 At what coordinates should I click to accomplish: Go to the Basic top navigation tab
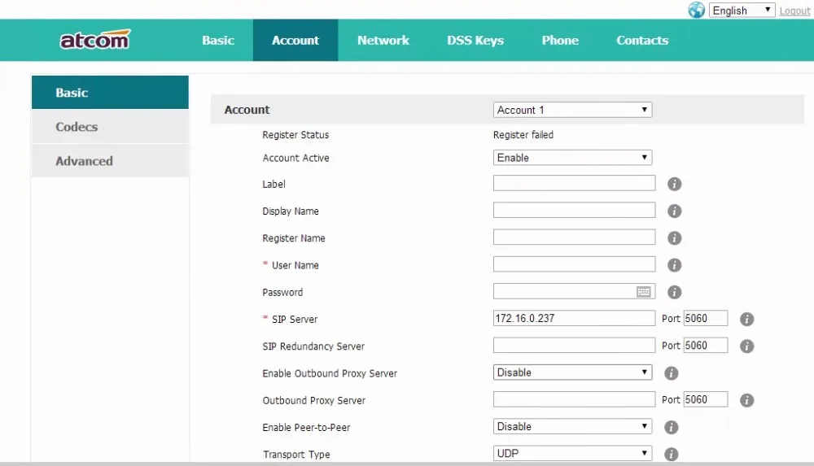click(x=218, y=40)
